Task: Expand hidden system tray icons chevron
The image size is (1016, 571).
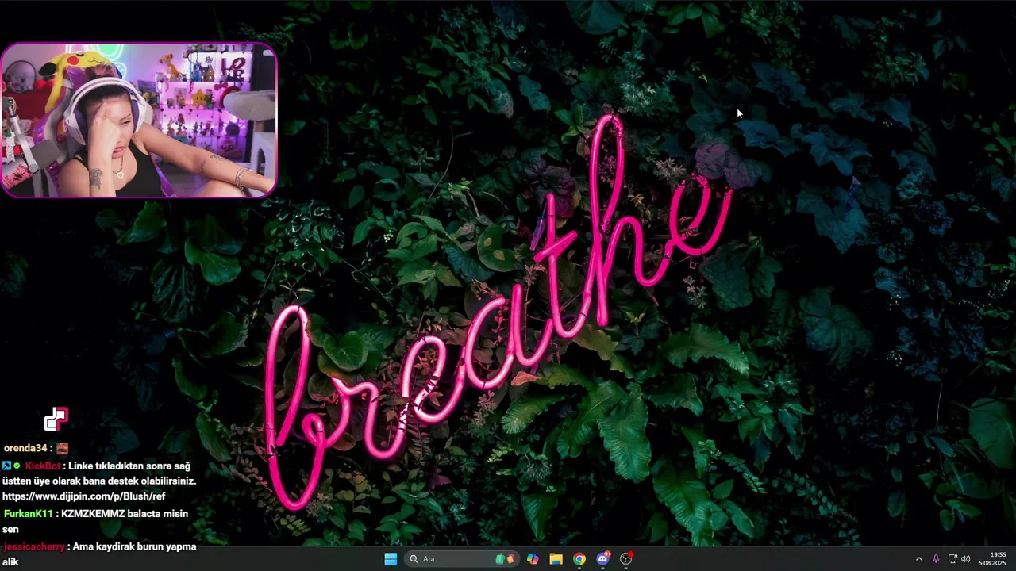Action: click(919, 559)
